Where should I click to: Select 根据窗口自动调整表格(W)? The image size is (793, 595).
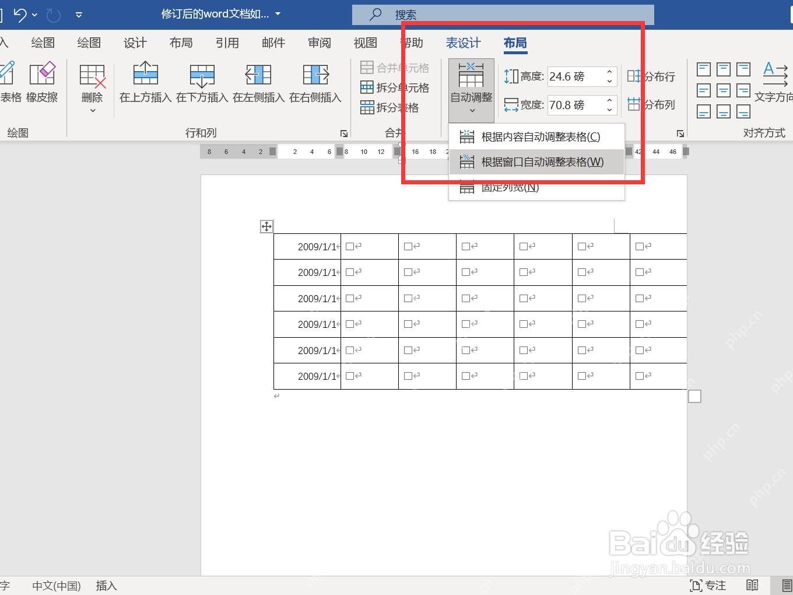coord(536,162)
